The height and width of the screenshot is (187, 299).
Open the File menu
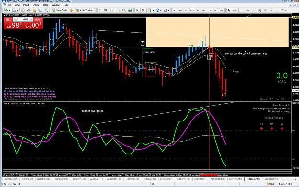click(x=10, y=5)
